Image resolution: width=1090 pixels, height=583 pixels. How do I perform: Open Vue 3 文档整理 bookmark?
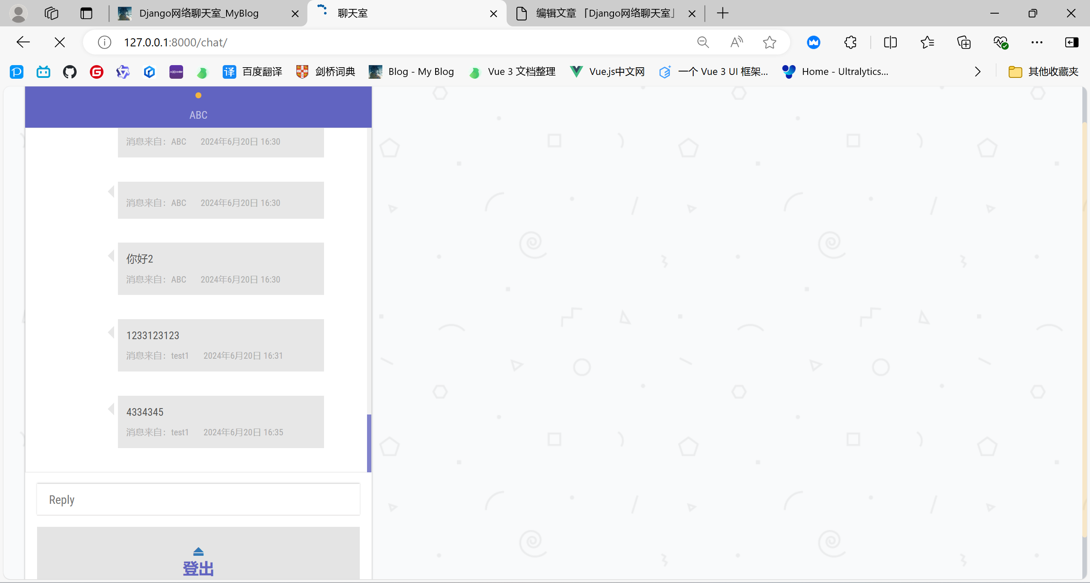tap(512, 71)
